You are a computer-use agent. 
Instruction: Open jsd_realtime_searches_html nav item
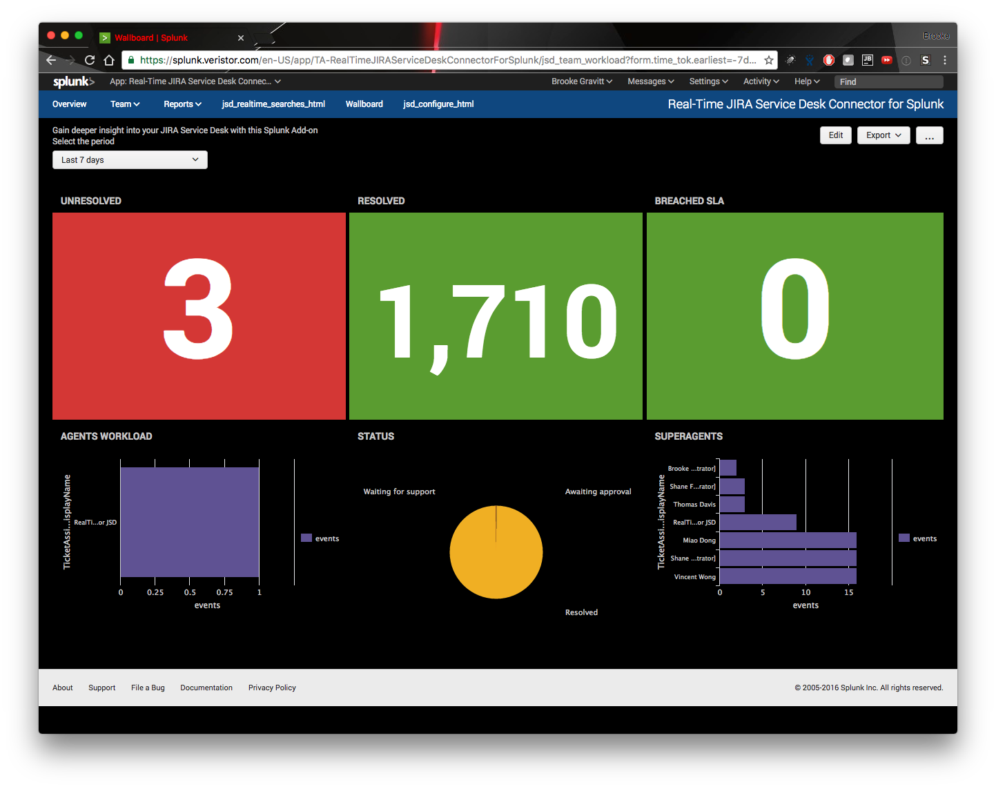pos(273,104)
